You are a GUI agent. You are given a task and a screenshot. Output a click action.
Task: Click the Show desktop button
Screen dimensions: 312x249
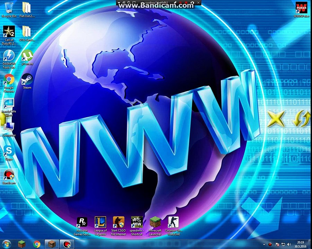click(x=310, y=244)
